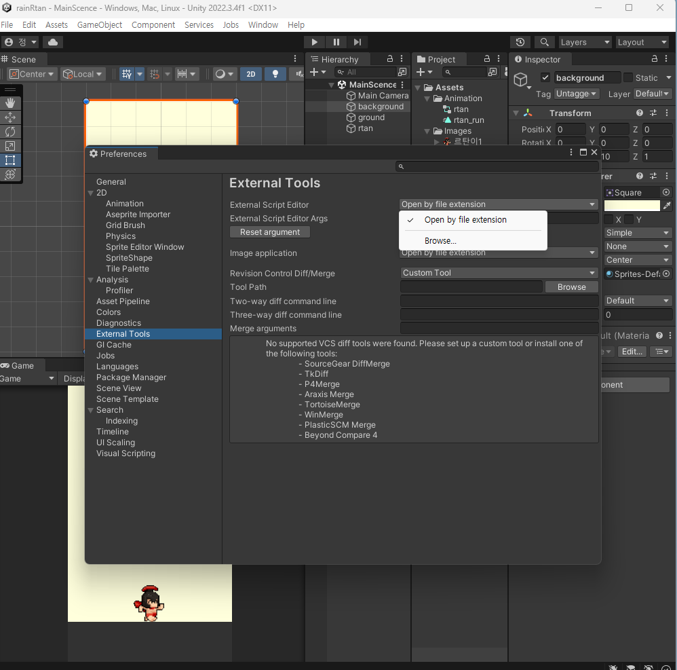
Task: Toggle Flip Y checkbox
Action: pyautogui.click(x=629, y=219)
